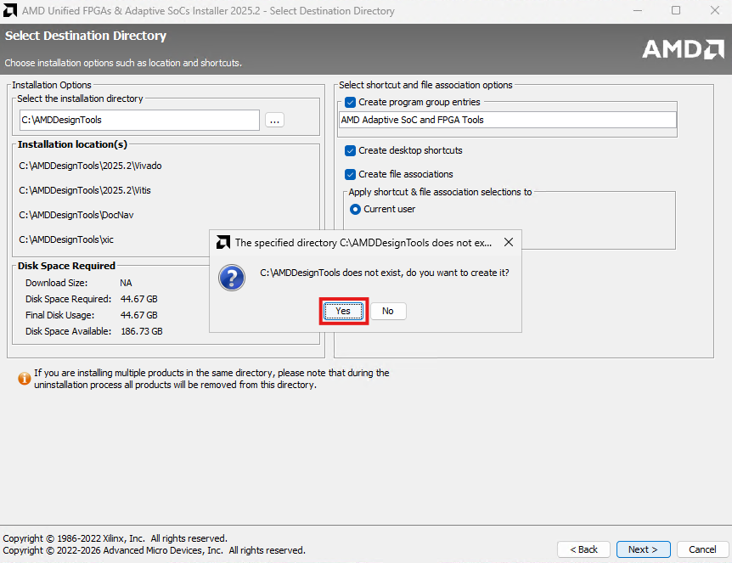
Task: Click the Disk Space Required heading
Action: pos(67,266)
